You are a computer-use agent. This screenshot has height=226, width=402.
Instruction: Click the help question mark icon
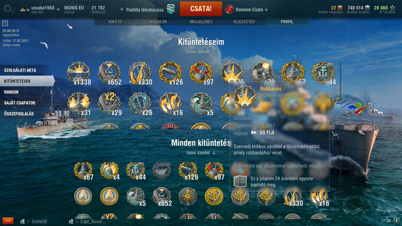(5, 23)
